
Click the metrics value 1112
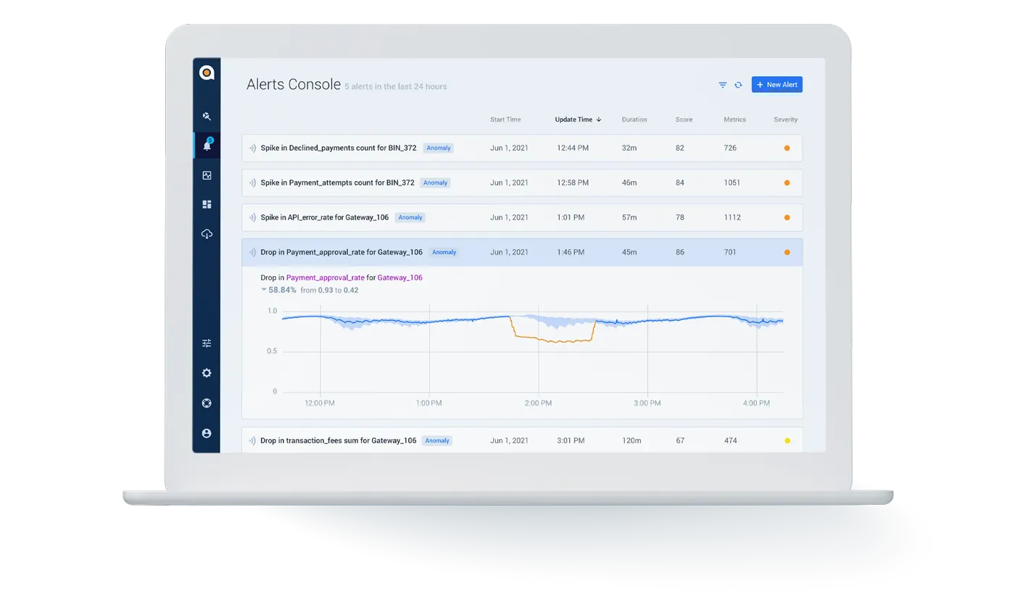(732, 217)
